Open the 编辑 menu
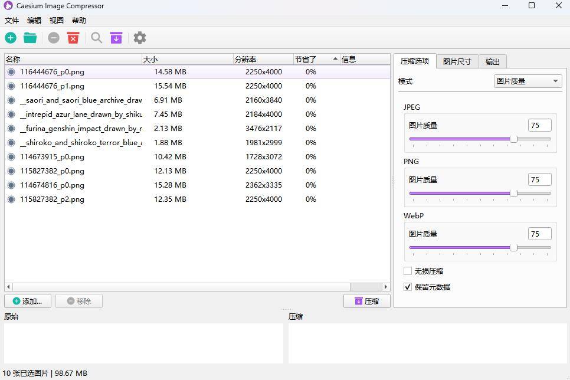The image size is (570, 380). (34, 21)
